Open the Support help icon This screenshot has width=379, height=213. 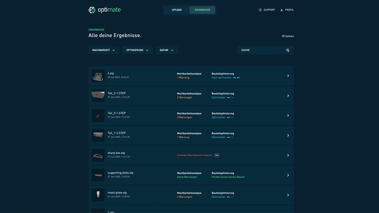[260, 10]
